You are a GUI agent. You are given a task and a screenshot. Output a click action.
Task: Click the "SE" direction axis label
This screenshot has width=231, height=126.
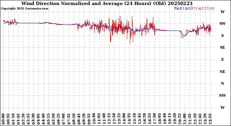(x=222, y=47)
